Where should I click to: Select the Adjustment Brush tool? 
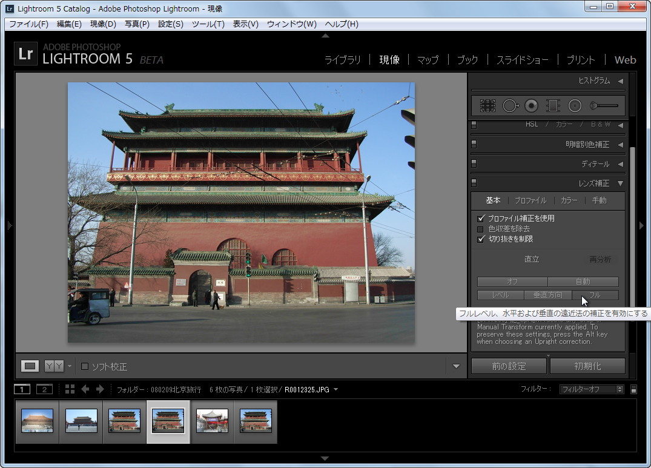[604, 106]
